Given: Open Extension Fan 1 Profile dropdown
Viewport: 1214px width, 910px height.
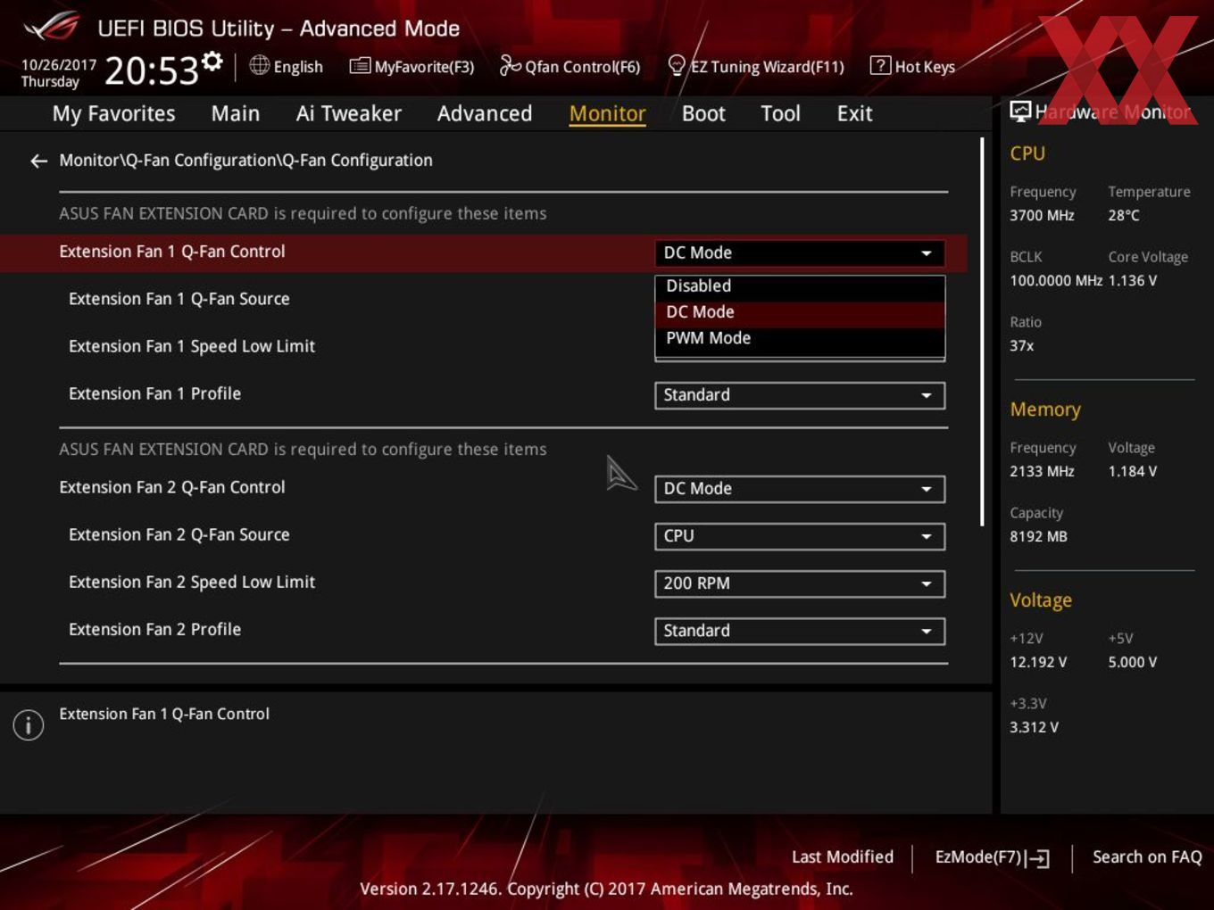Looking at the screenshot, I should 800,395.
